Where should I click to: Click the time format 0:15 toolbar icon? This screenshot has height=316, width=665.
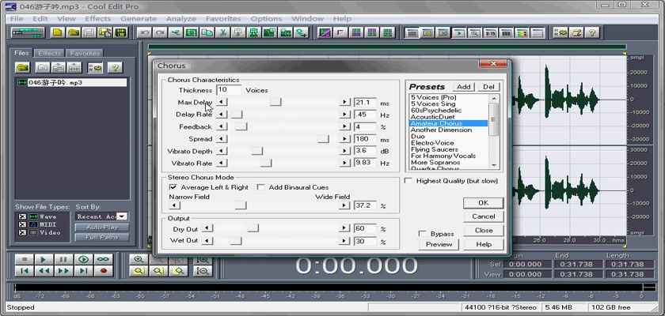[x=490, y=32]
